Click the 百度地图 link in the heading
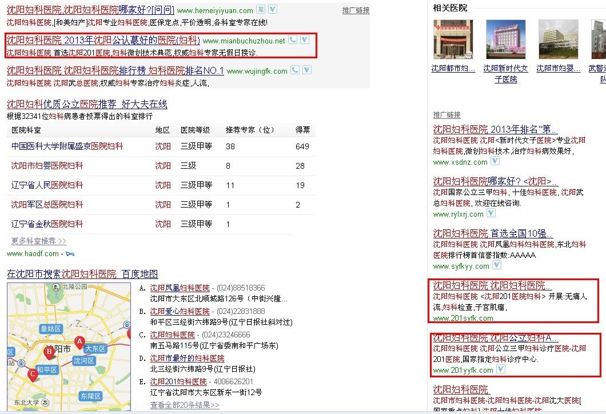 click(x=139, y=273)
